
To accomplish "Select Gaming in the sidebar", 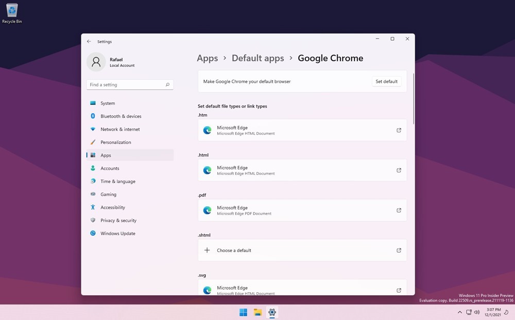I will [130, 194].
